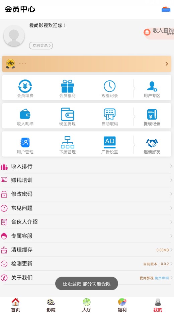The image size is (174, 313).
Task: Open the 会员福利 gift icon
Action: pyautogui.click(x=67, y=86)
